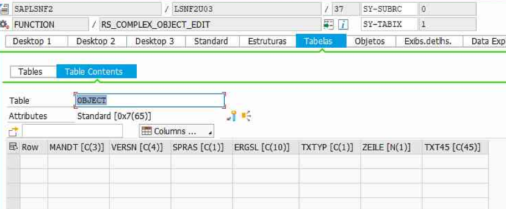Click the line number field showing 37
This screenshot has height=209, width=506.
pyautogui.click(x=346, y=9)
